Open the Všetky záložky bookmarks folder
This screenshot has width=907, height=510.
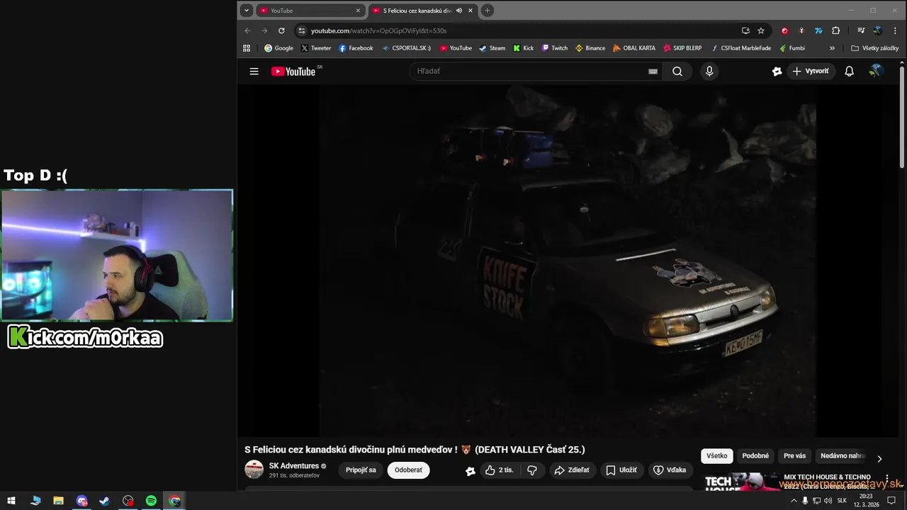click(x=875, y=48)
